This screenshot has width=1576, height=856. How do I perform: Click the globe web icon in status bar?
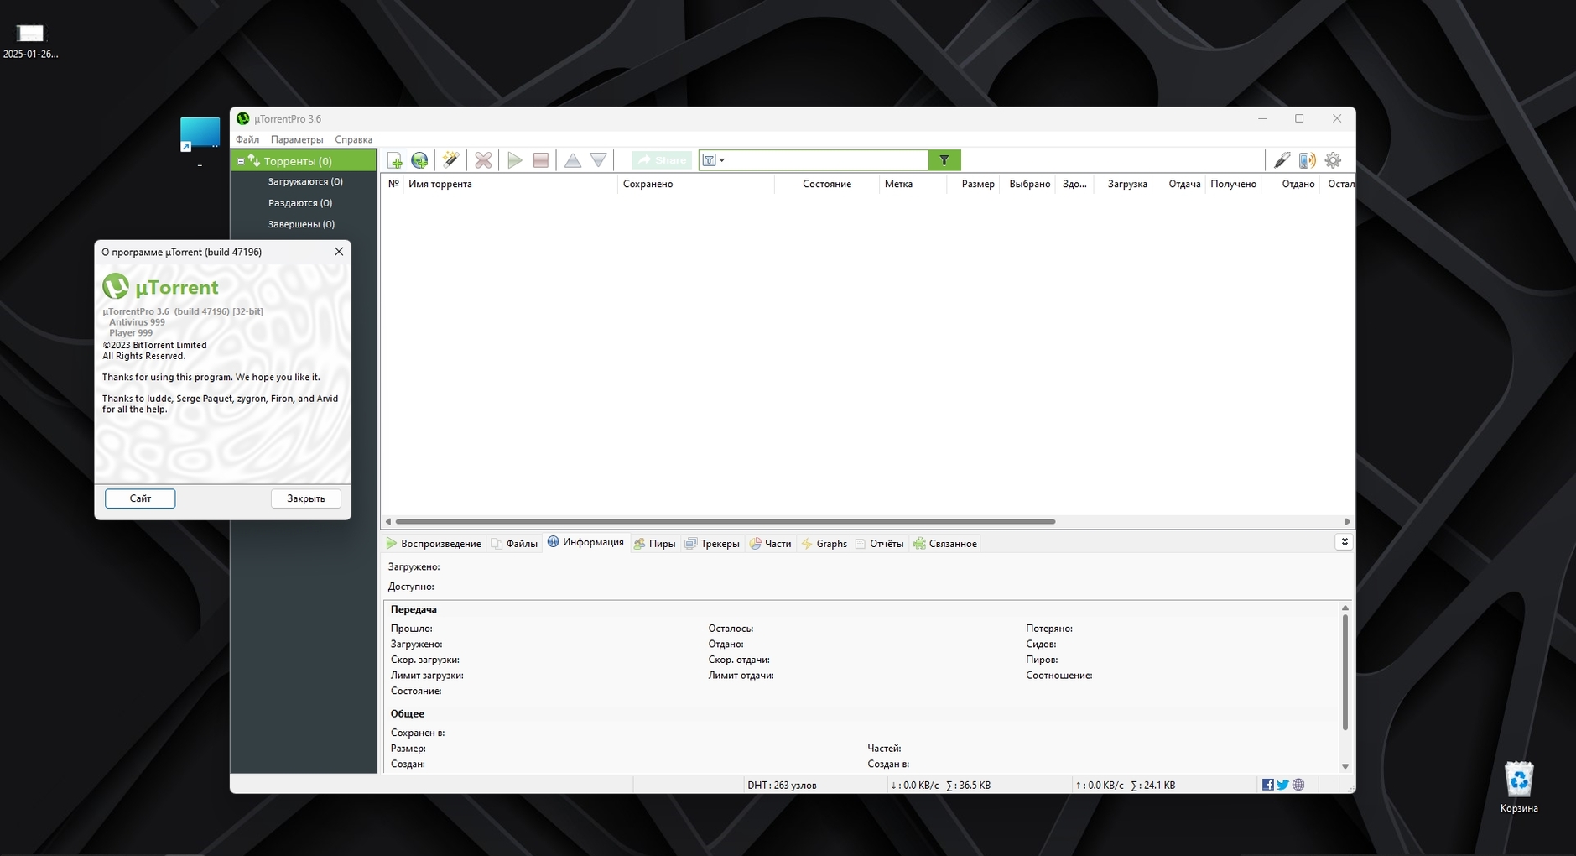point(1298,785)
